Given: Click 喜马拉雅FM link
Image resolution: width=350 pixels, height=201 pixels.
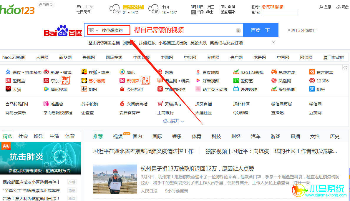Looking at the screenshot, I should coord(17,104).
